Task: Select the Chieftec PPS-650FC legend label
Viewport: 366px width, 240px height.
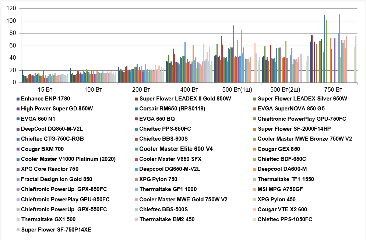Action: [x=165, y=129]
